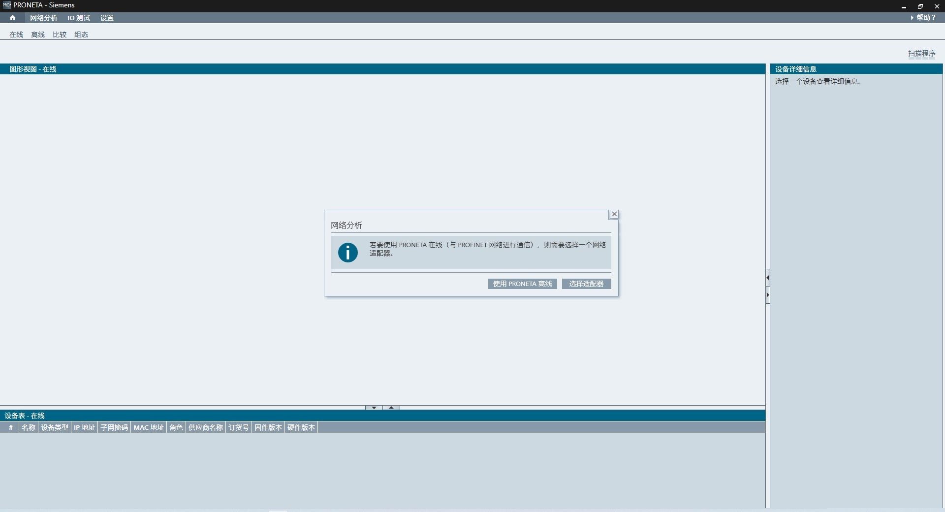Sort by the 设备类型 column header

click(x=55, y=427)
